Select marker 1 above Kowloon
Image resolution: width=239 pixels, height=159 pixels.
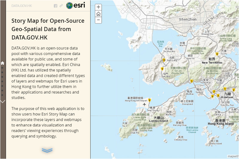coord(225,89)
